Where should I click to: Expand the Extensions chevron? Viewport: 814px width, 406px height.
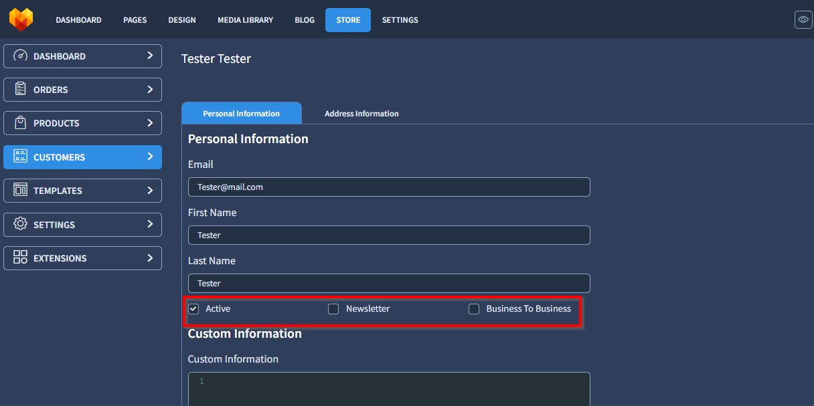point(150,258)
